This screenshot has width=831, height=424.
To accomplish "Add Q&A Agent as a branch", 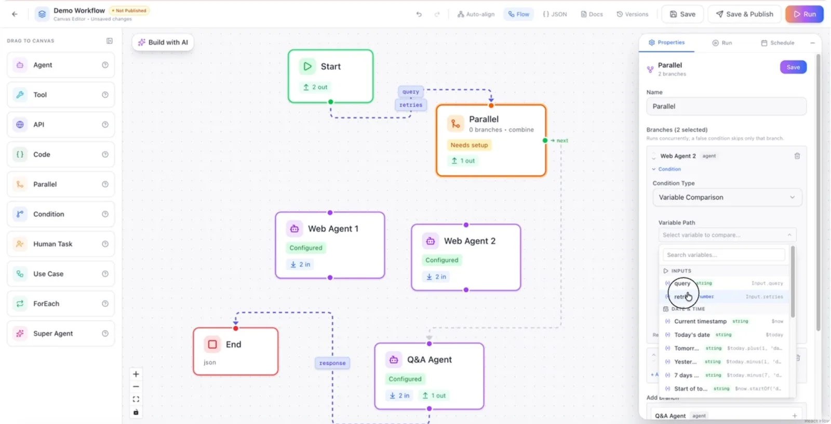I will tap(795, 416).
